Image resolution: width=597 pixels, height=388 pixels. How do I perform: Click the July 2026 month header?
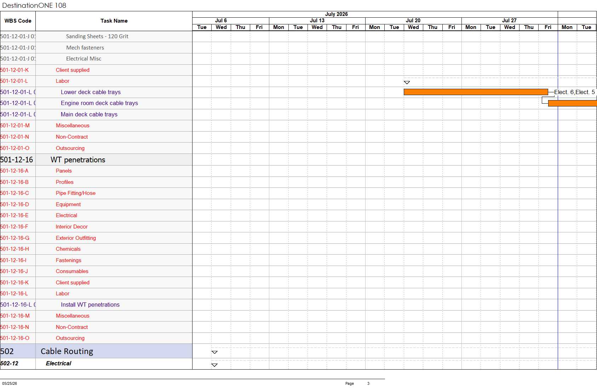point(337,14)
